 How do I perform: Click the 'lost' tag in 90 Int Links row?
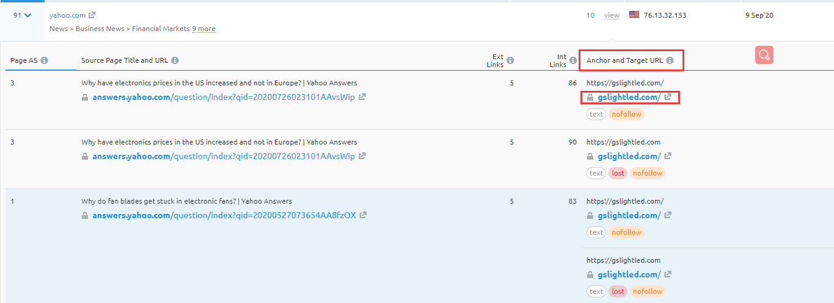click(618, 173)
